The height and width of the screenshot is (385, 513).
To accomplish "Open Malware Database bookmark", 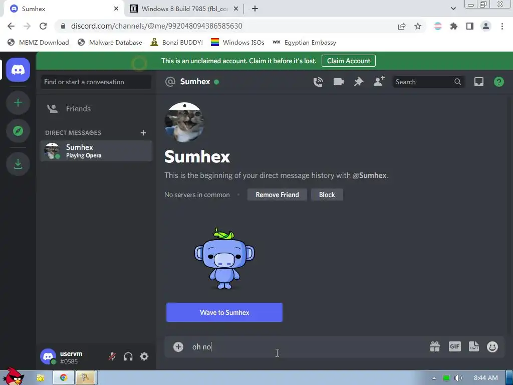I will [110, 43].
